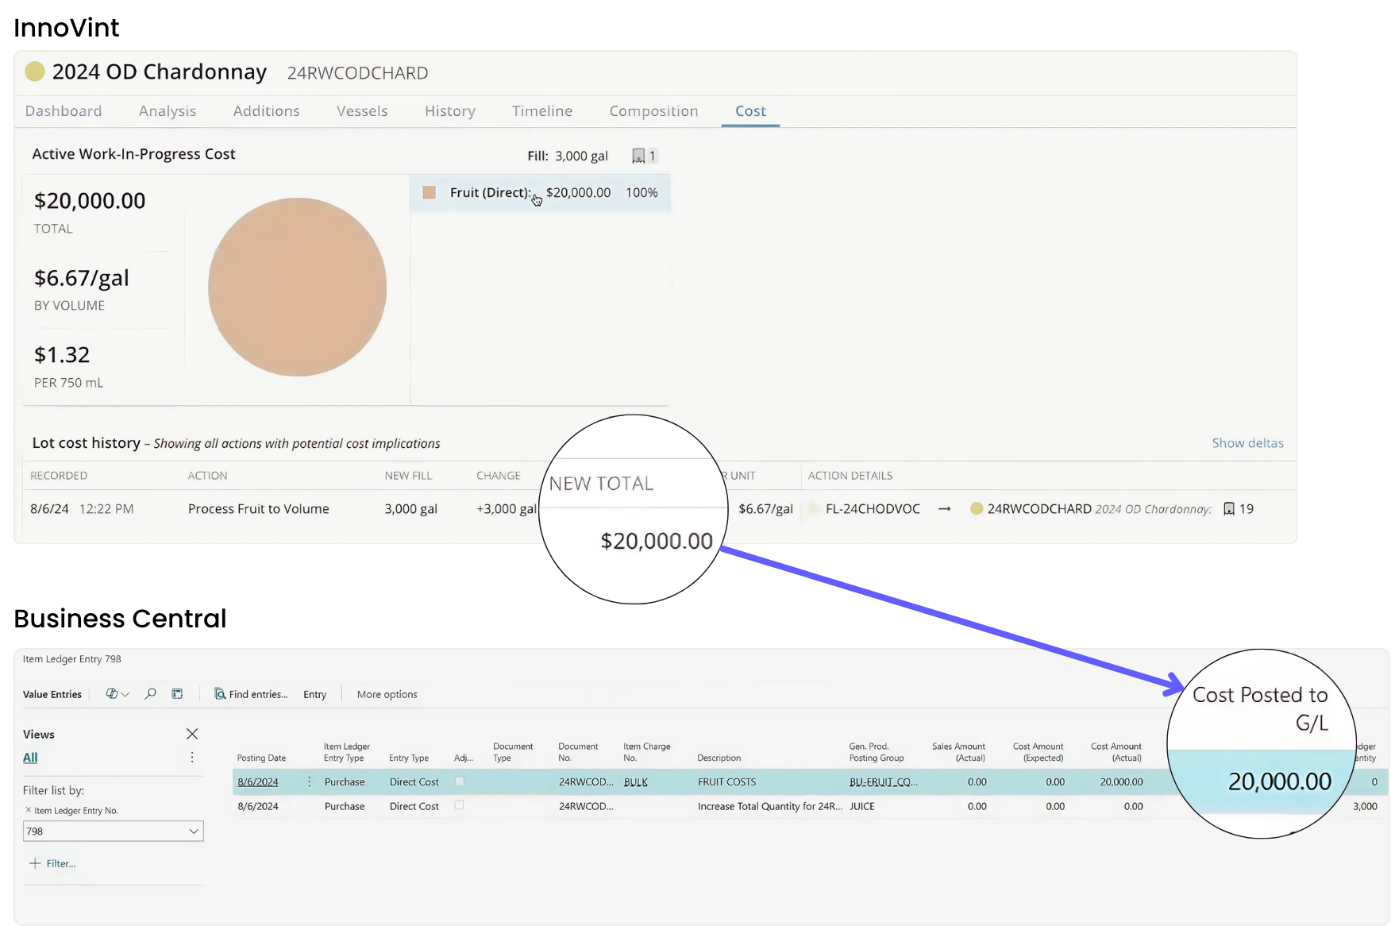Expand the 798 filter value dropdown
1391x926 pixels.
point(193,831)
